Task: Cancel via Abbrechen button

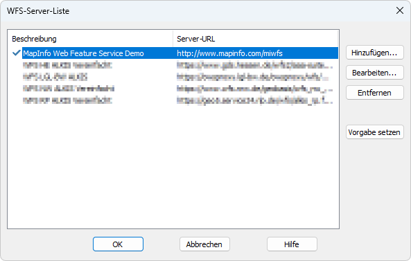Action: (x=204, y=244)
